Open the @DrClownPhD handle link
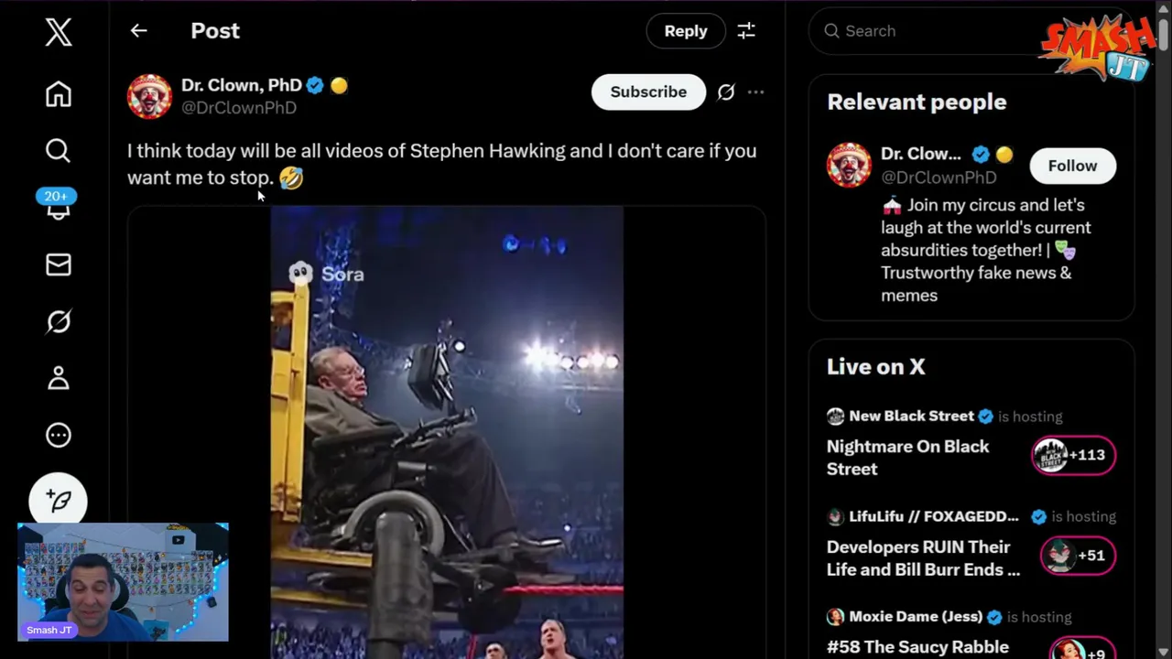1172x659 pixels. click(x=239, y=108)
